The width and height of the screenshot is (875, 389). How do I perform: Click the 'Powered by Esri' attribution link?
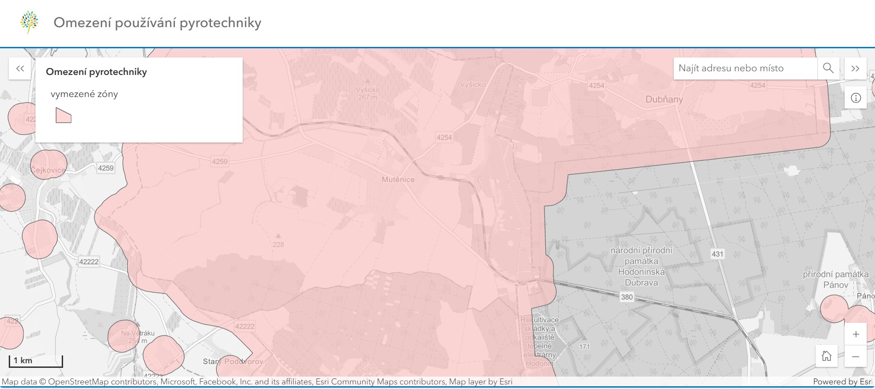842,382
